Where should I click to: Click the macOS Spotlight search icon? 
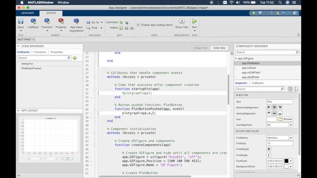pos(280,2)
